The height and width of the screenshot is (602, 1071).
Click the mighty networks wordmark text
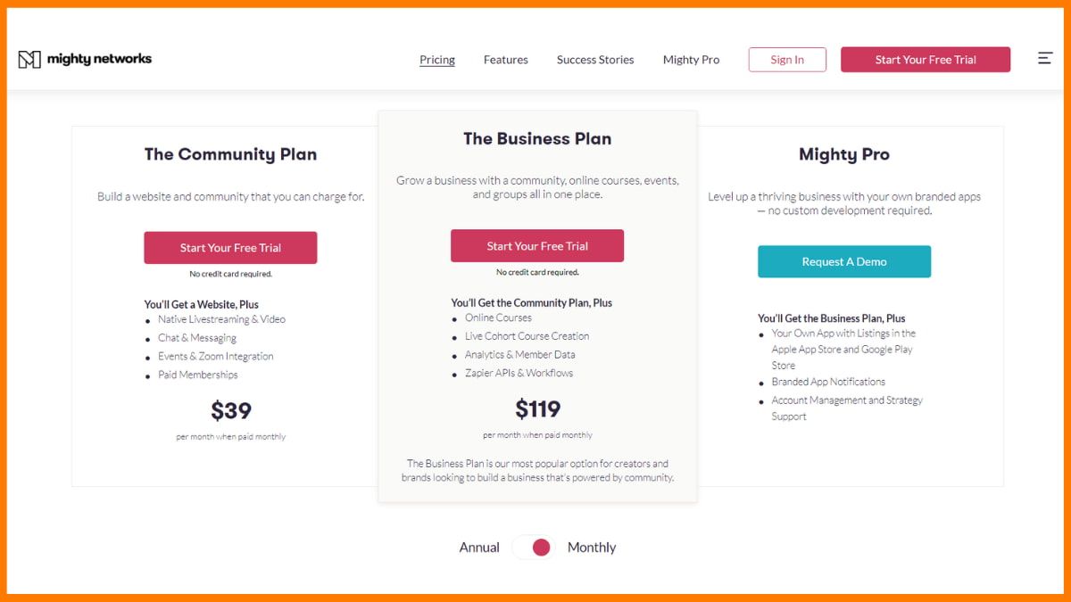(x=99, y=59)
